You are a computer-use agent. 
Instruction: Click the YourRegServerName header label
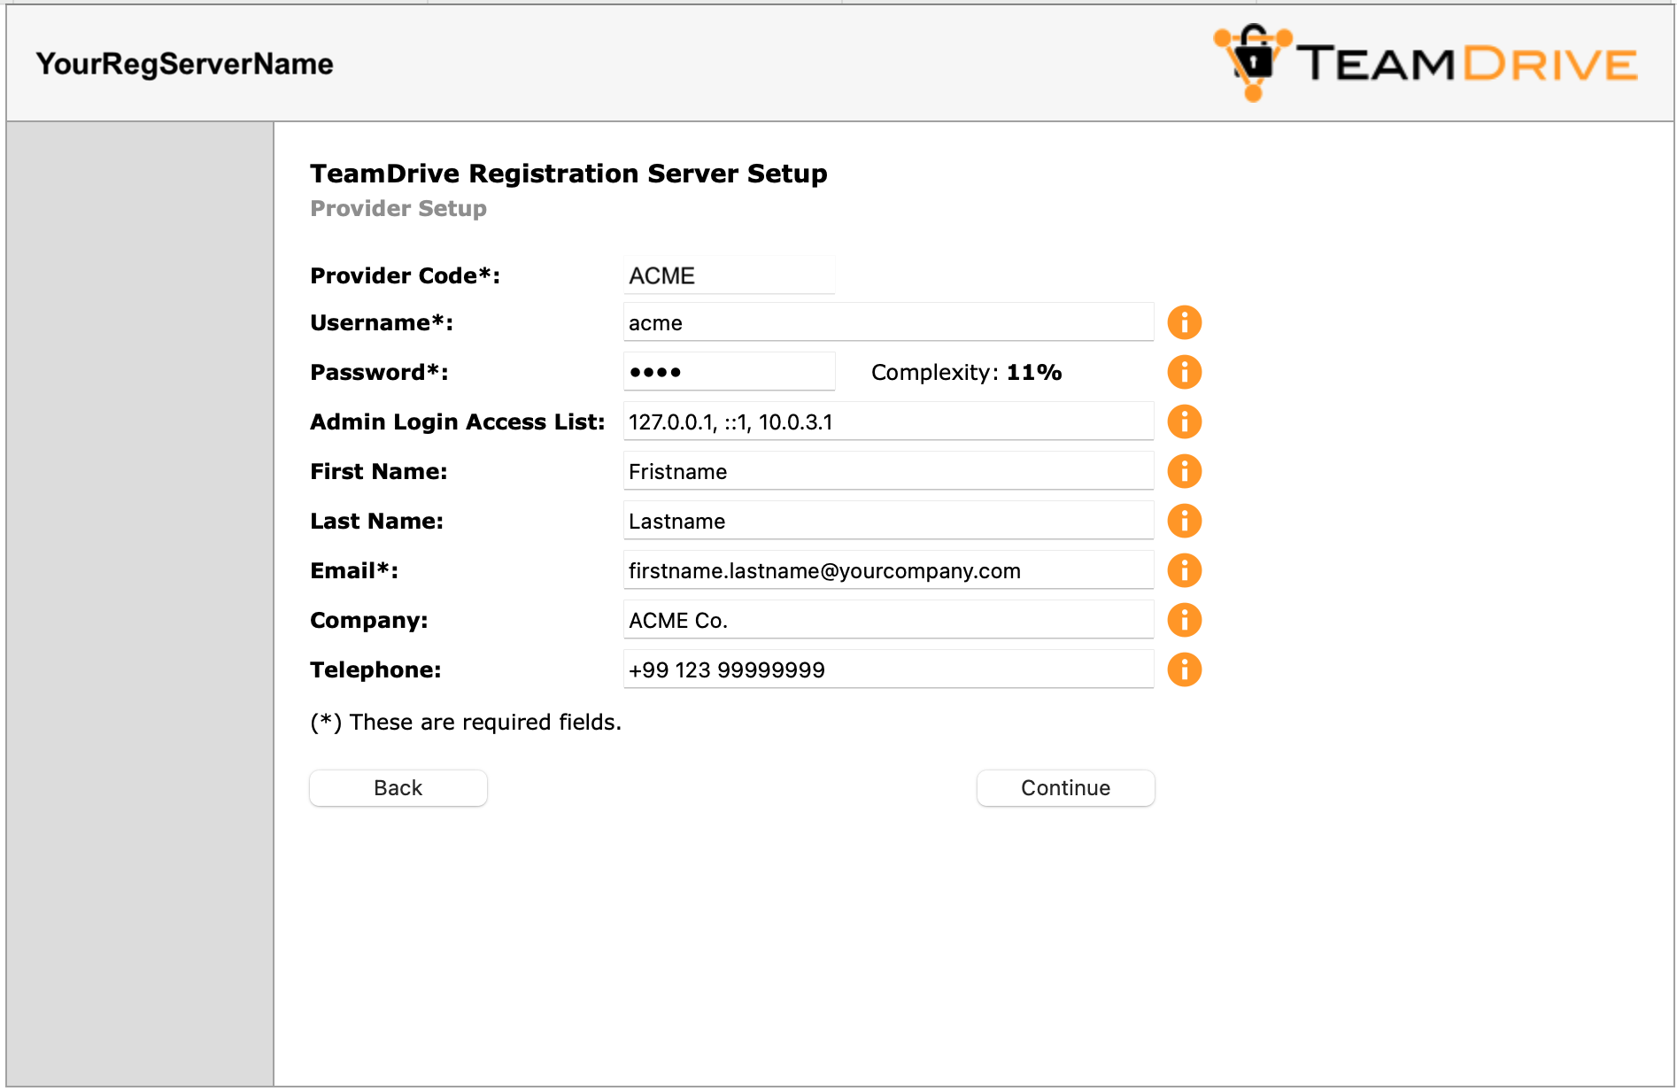(184, 63)
